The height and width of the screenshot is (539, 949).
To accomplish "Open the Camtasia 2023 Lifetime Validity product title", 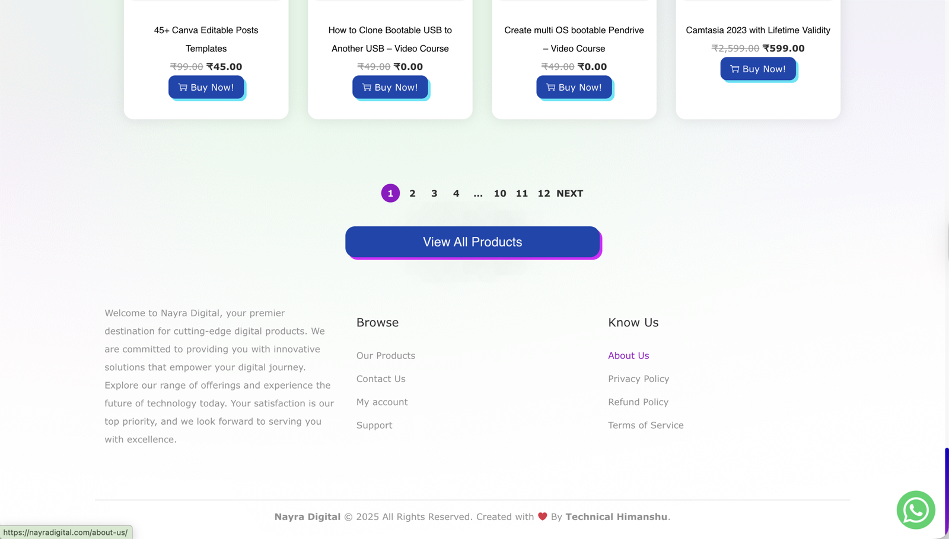I will pos(757,30).
